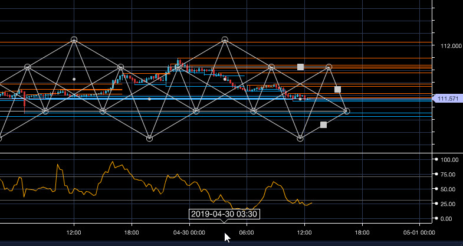Click the top-left peak circle node
The width and height of the screenshot is (463, 246).
[x=74, y=40]
